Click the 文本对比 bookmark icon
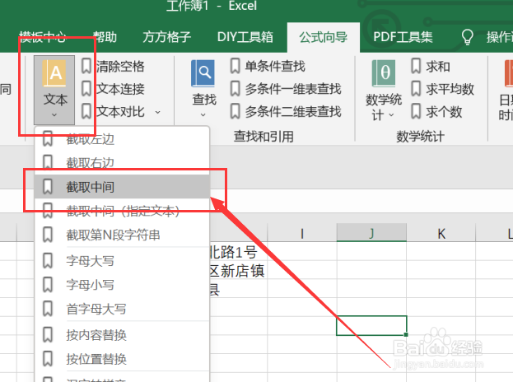Screen dimensions: 513x382 pos(86,111)
